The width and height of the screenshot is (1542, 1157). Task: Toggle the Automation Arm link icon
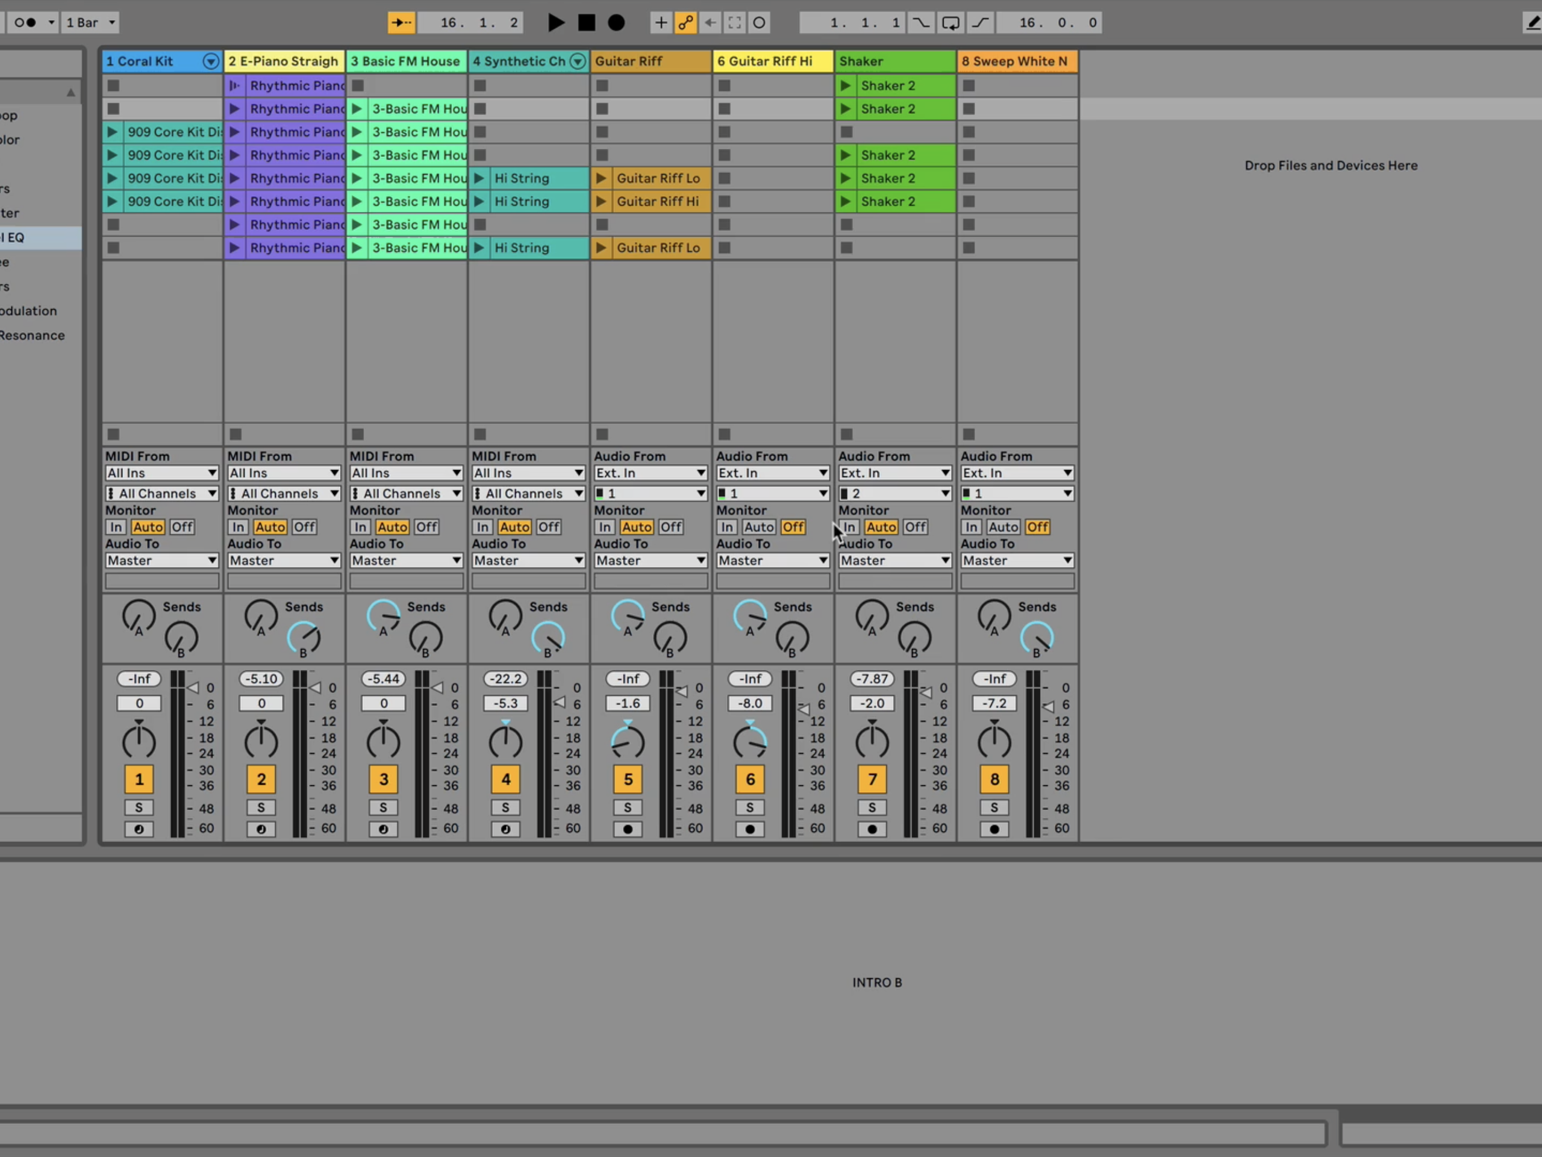686,22
